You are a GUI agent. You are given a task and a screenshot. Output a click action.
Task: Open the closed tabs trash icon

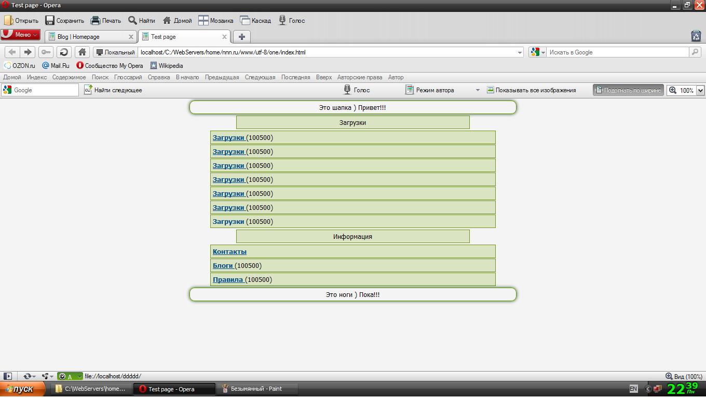(x=696, y=36)
